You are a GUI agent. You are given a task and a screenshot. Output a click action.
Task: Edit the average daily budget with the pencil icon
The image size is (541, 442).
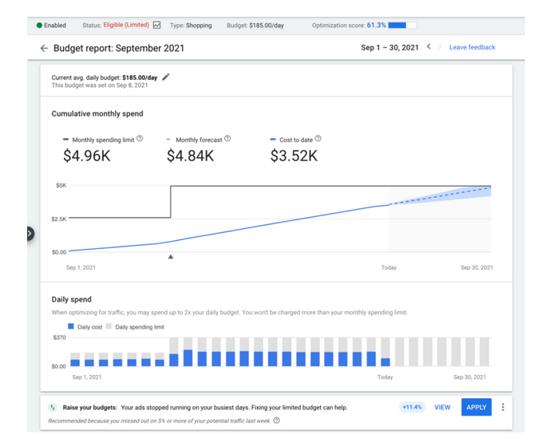click(x=166, y=77)
